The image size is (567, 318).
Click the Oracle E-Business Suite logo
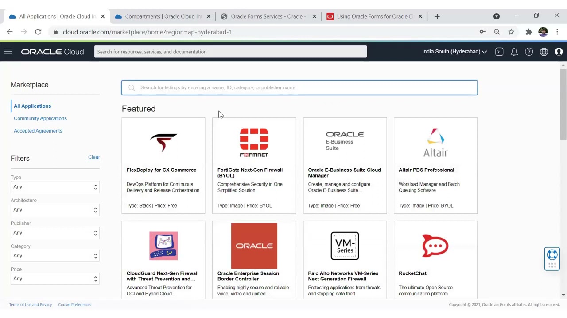point(345,140)
